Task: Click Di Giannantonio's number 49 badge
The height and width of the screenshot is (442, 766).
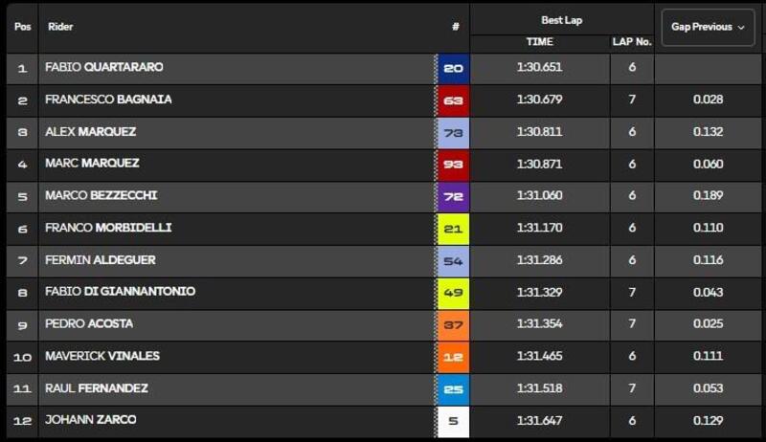Action: tap(453, 292)
